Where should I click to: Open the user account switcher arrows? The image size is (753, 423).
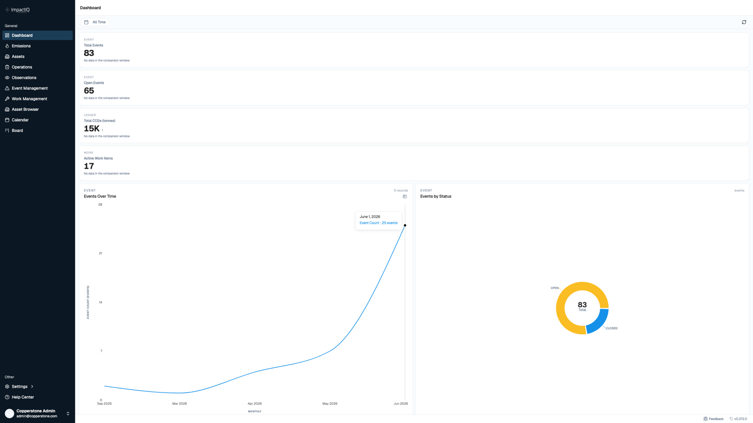pos(68,414)
